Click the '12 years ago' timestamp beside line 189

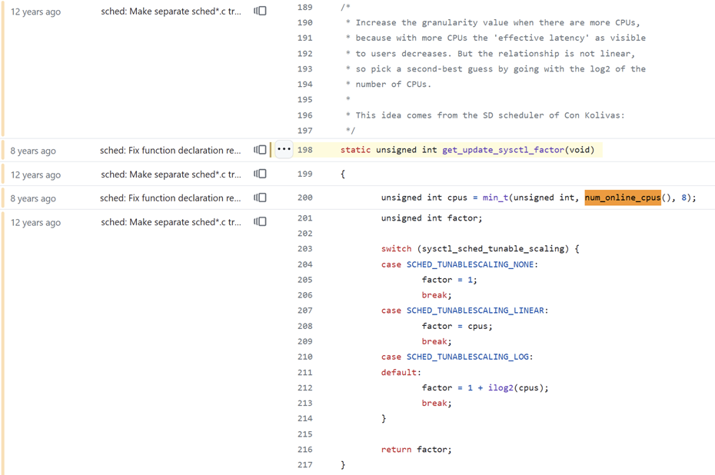point(35,12)
